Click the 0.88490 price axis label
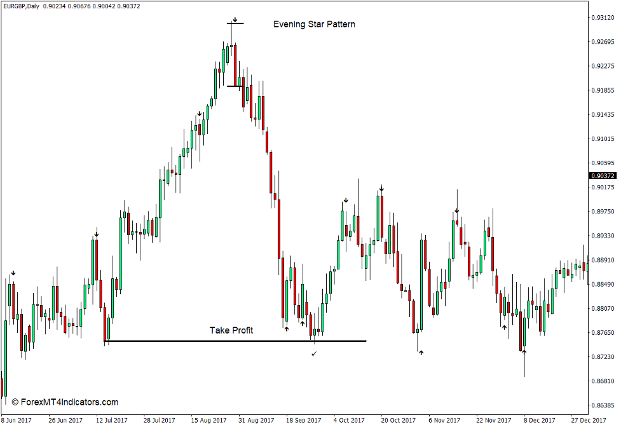Screen dimensions: 621x427 coord(603,284)
